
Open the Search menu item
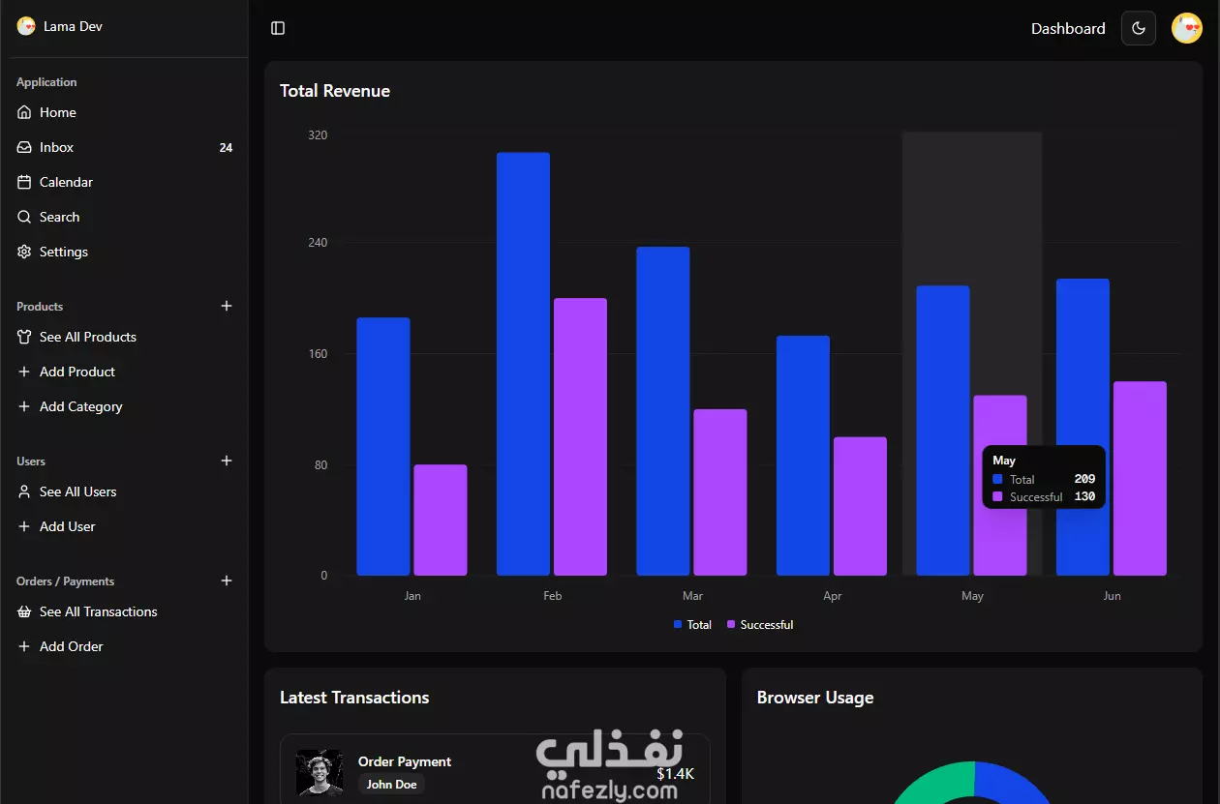[125, 217]
